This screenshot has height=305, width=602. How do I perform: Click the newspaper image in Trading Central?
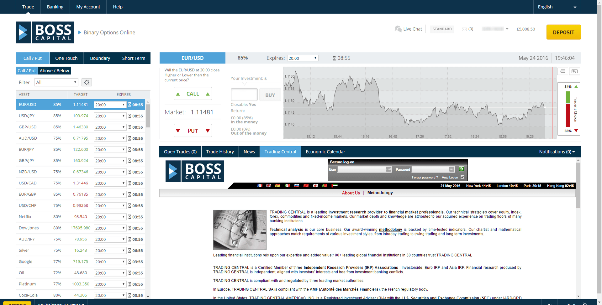240,230
